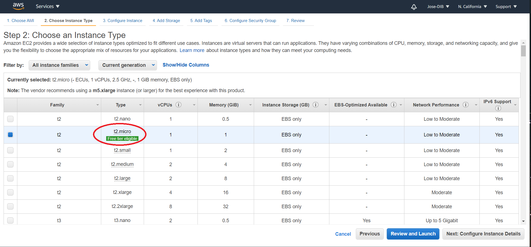
Task: Select the t2.nano row checkbox
Action: (x=10, y=119)
